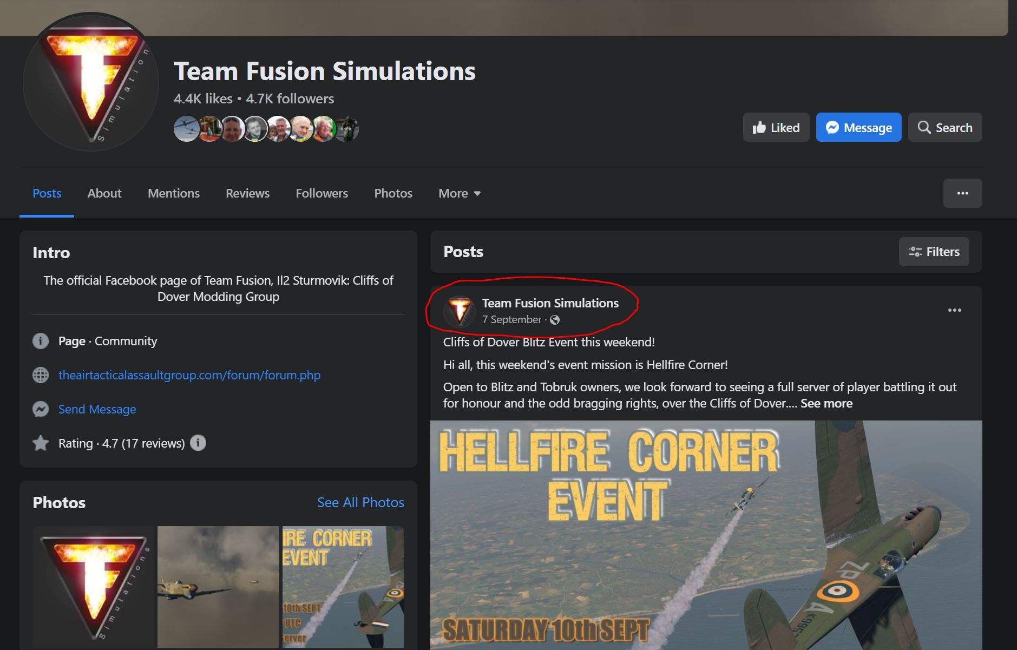
Task: Open the aircraft in clouds photo thumbnail
Action: click(218, 587)
